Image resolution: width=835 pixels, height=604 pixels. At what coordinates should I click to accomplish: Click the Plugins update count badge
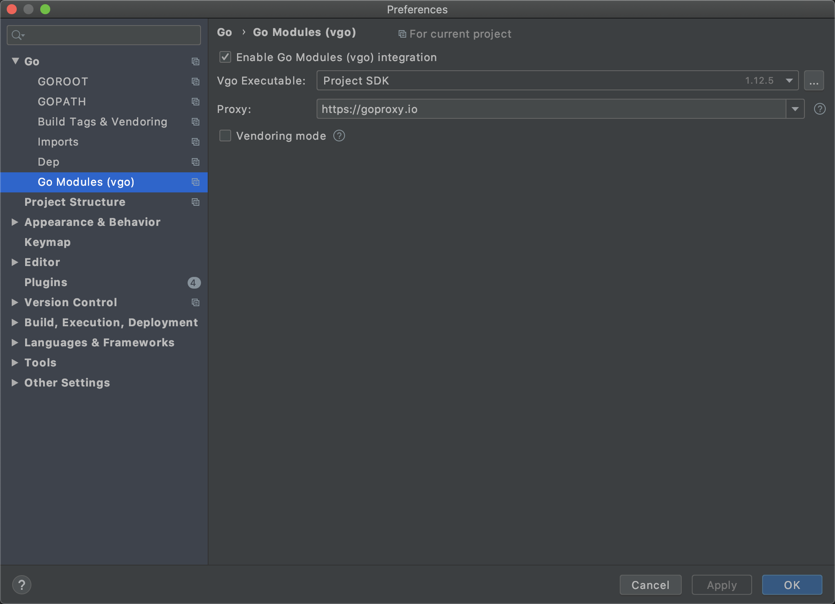193,283
